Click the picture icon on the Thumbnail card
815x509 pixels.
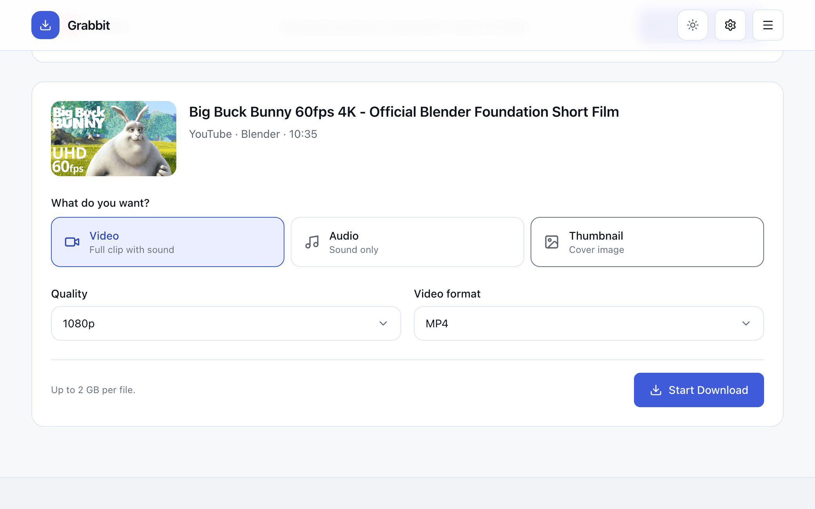pyautogui.click(x=552, y=242)
